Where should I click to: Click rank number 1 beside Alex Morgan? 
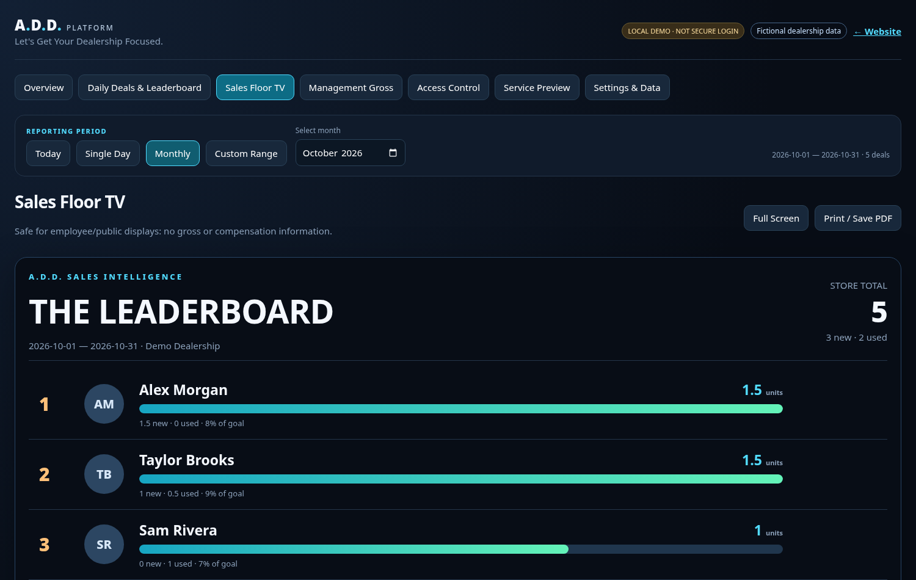(44, 404)
